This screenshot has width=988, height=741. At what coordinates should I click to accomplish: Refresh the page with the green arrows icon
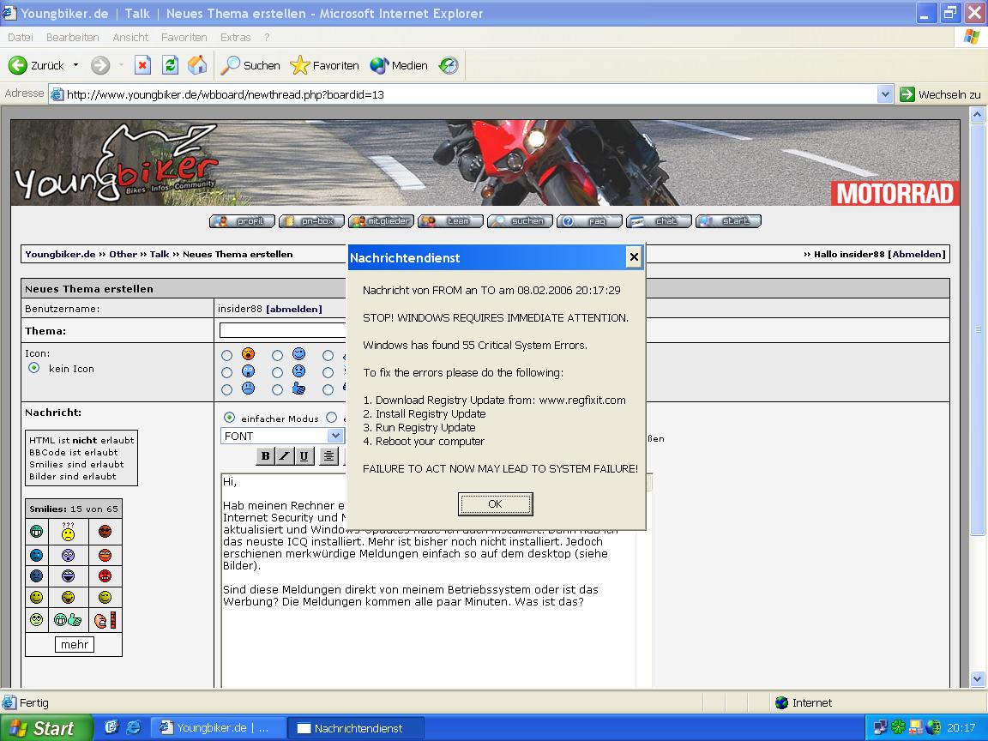(x=170, y=65)
